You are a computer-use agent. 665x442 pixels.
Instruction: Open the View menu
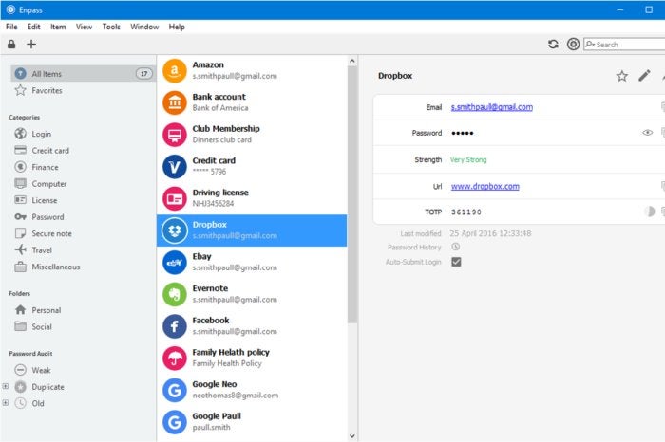84,27
